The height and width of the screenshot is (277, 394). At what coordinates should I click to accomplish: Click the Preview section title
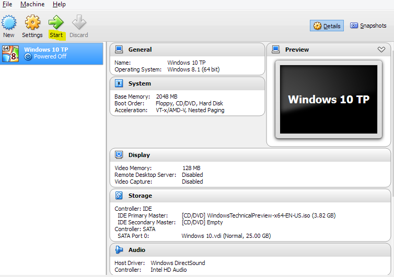click(x=297, y=50)
